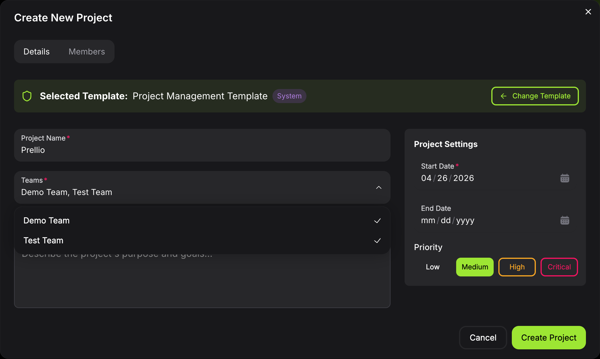Viewport: 600px width, 359px height.
Task: Click the End Date dd placeholder
Action: [x=446, y=220]
